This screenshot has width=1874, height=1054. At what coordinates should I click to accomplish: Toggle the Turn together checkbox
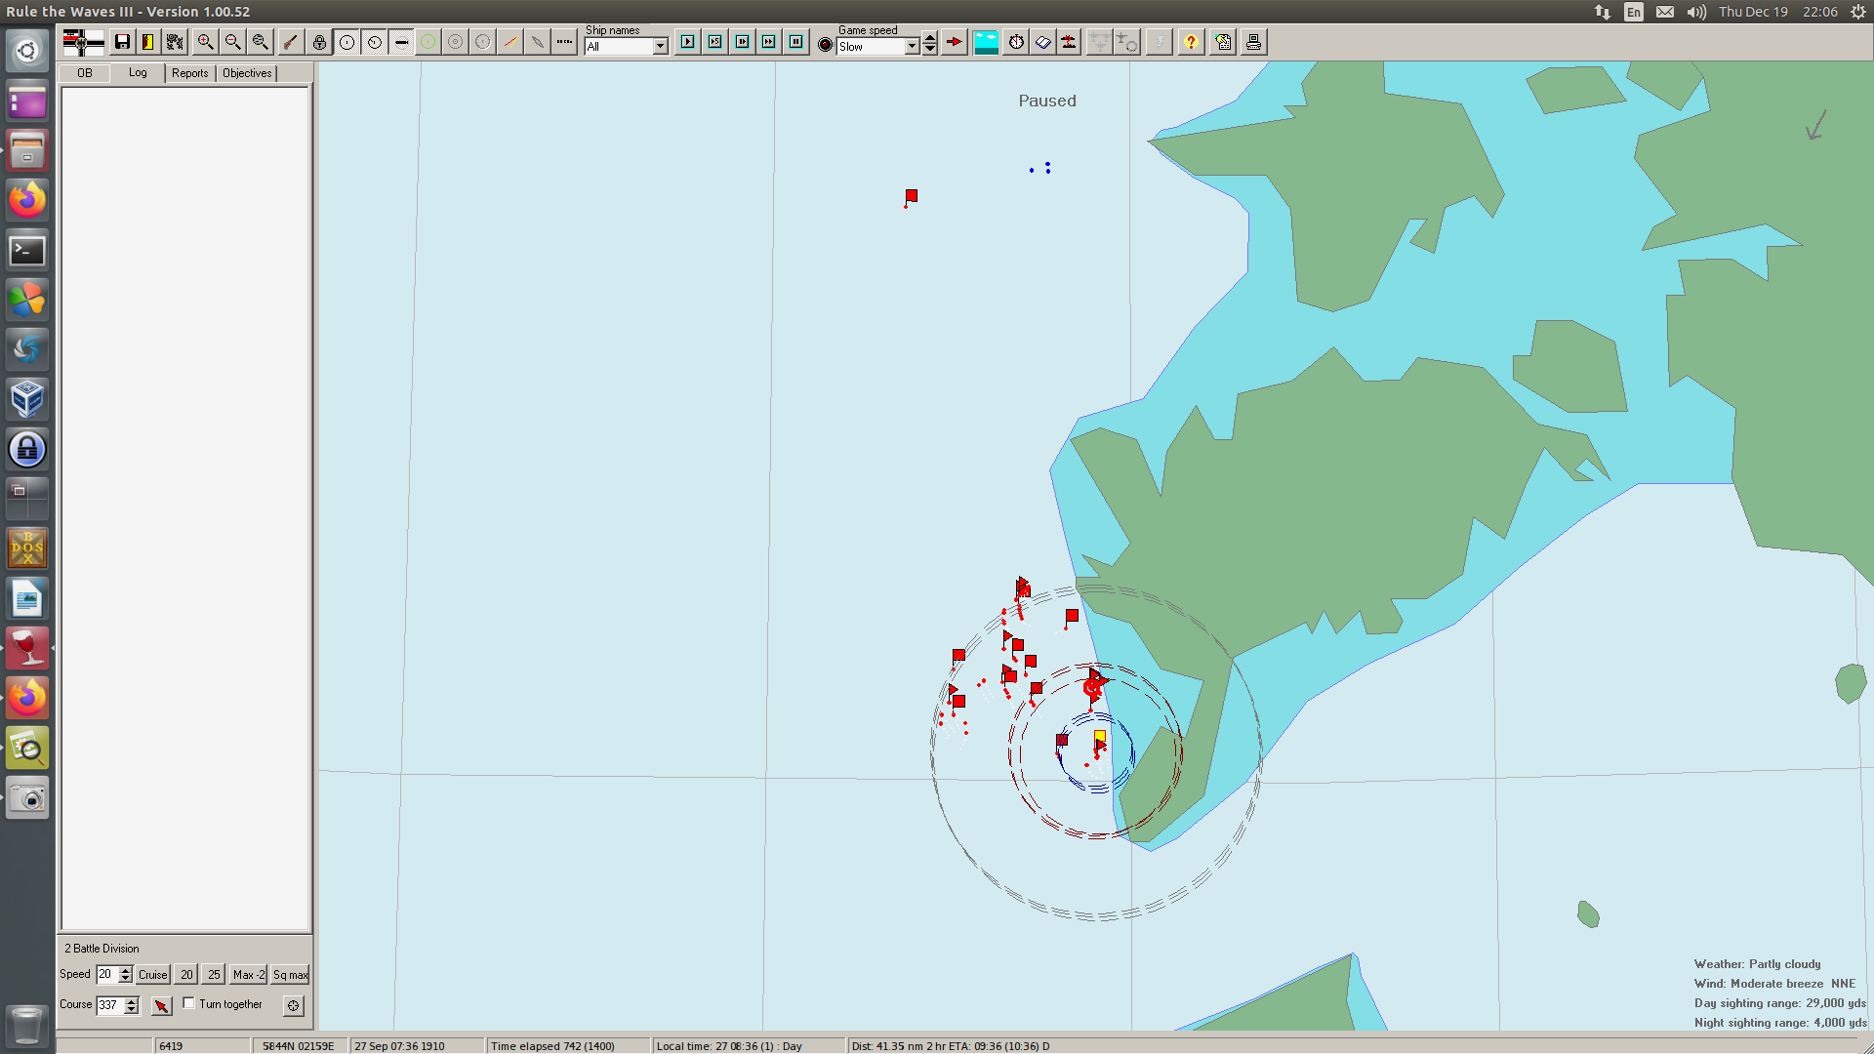coord(189,1003)
